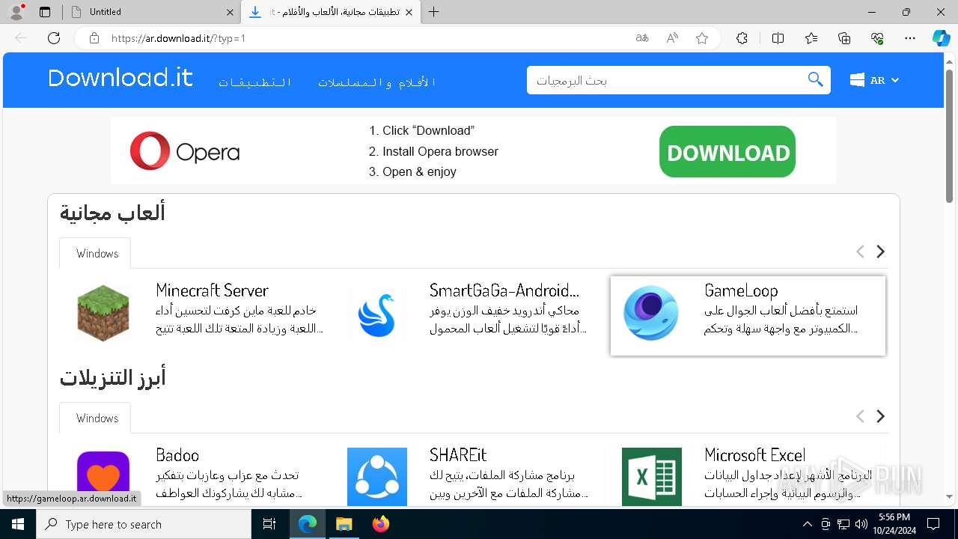
Task: Click the software search input field
Action: coord(665,80)
